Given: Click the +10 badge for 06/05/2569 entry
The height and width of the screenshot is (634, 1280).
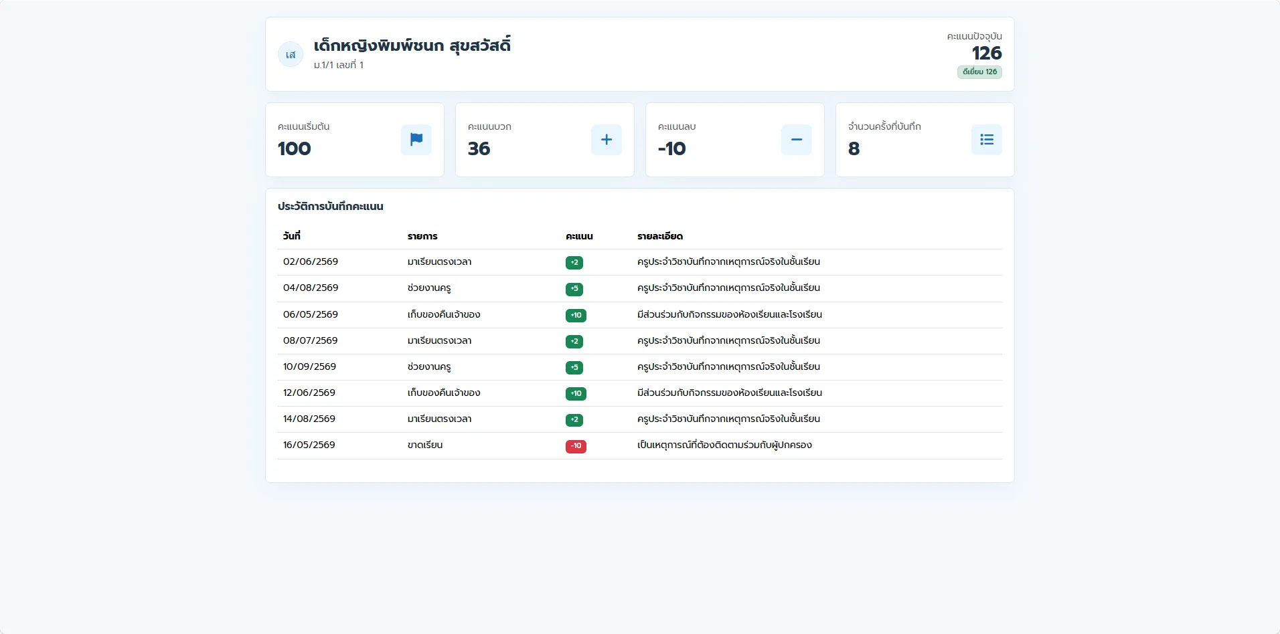Looking at the screenshot, I should point(576,315).
